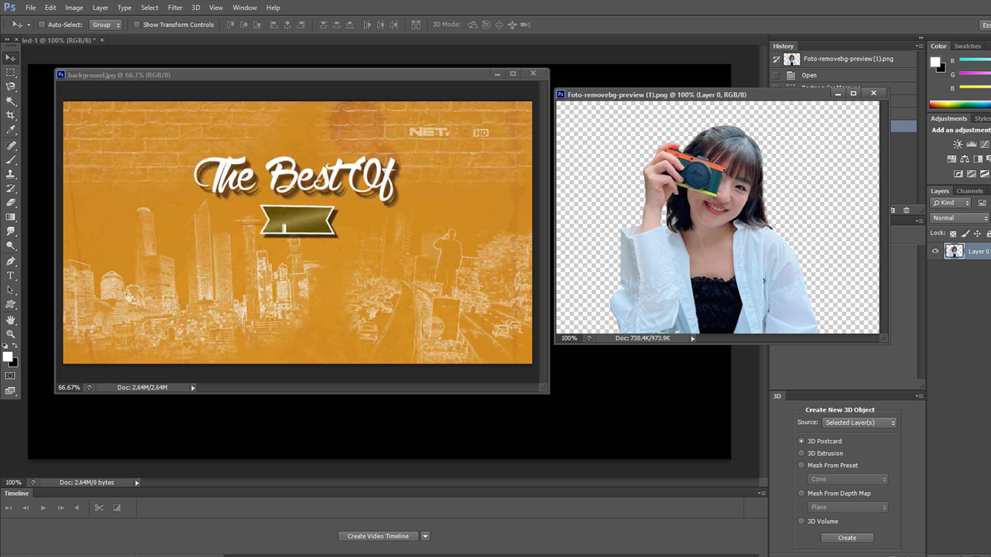
Task: Click the Color panel spectrum ramp
Action: click(960, 104)
